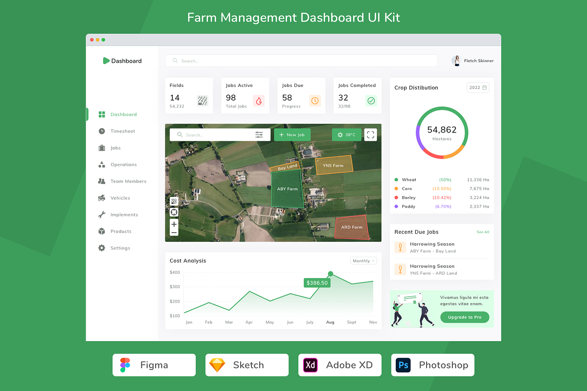Click the top Search input field
The width and height of the screenshot is (587, 391).
click(x=301, y=61)
